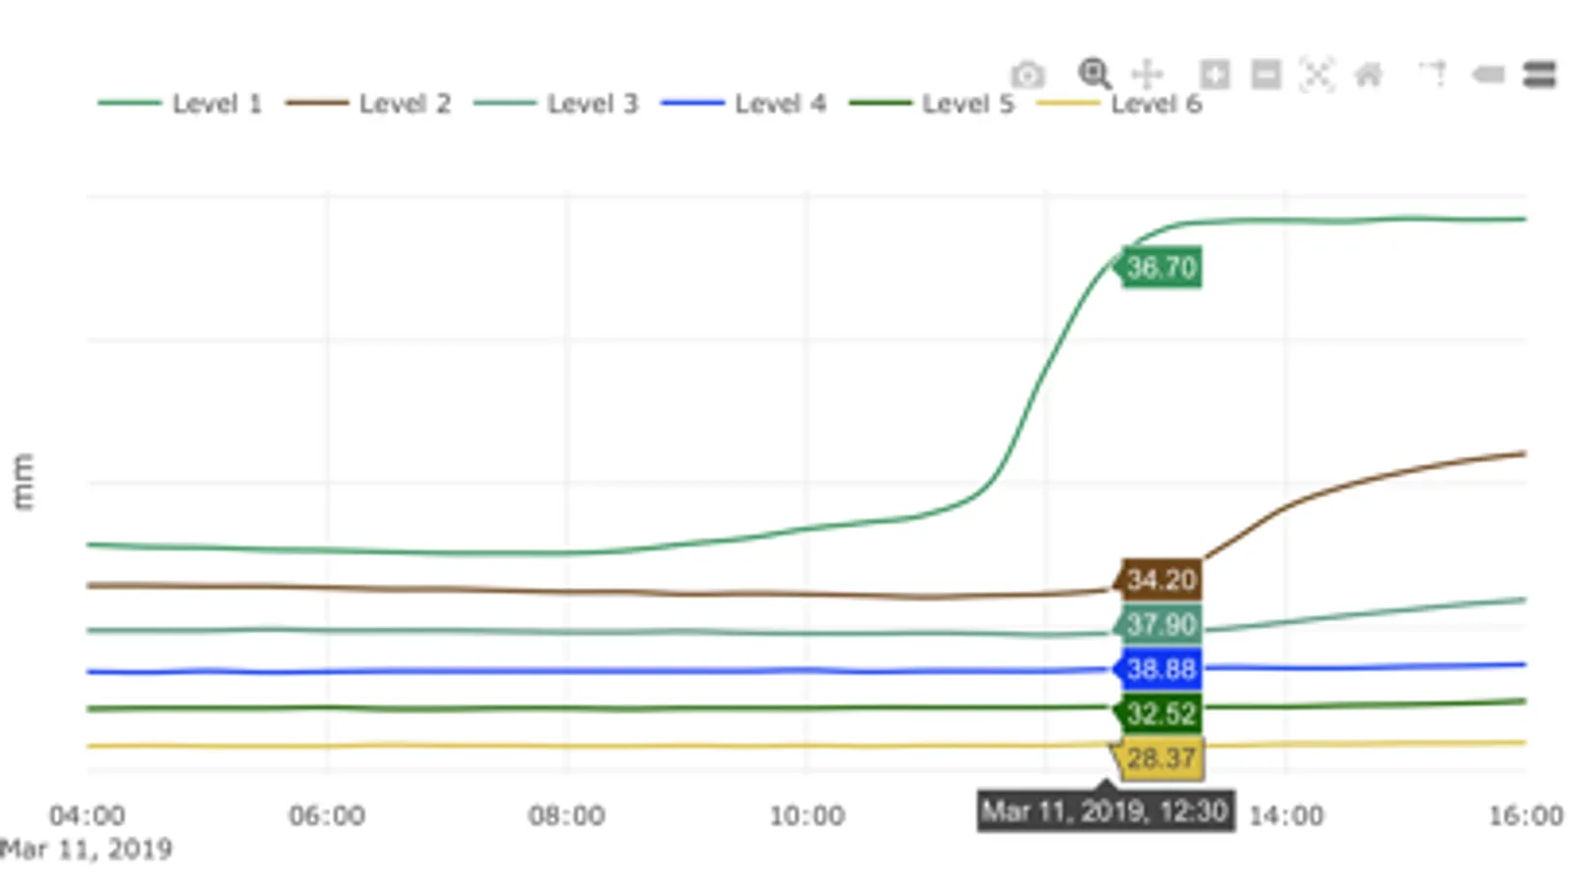Autoscale the chart axes
This screenshot has height=883, width=1570.
pyautogui.click(x=1317, y=74)
